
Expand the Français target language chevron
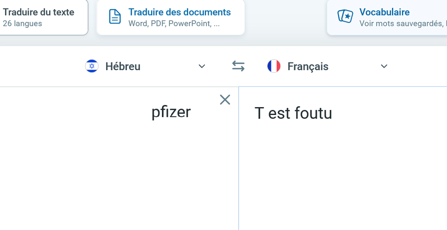point(384,66)
